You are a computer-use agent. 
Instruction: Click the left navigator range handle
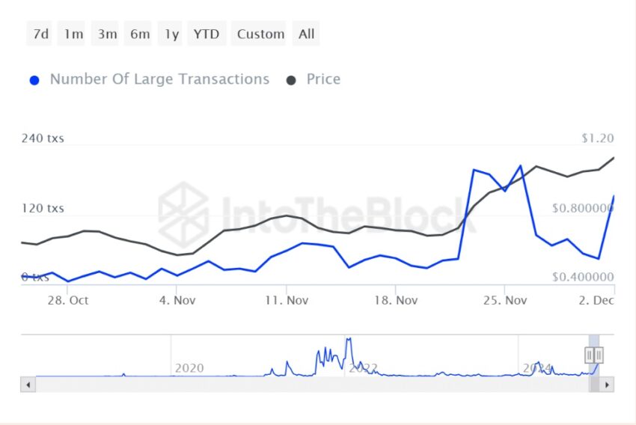[x=590, y=355]
